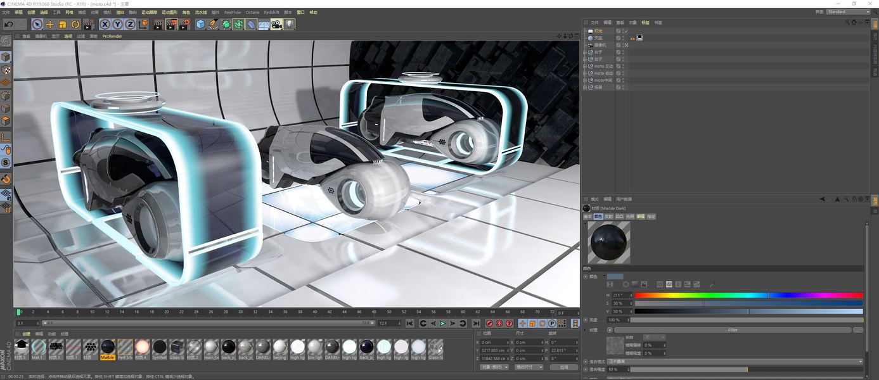Open 对象(相对) coordinate mode dropdown

pos(494,367)
